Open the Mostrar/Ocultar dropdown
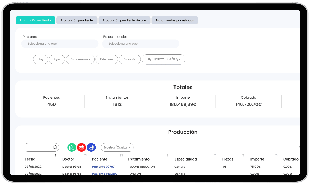The height and width of the screenshot is (185, 310). 117,147
